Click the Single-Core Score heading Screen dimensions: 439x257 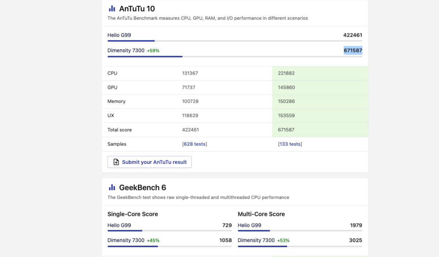coord(132,214)
